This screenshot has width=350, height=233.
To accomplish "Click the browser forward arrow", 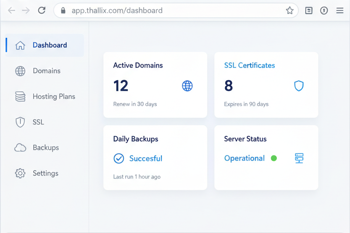I will [26, 10].
